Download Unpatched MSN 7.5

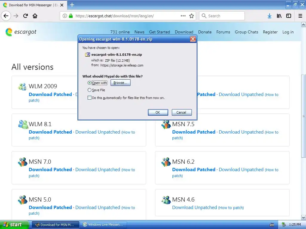[x=241, y=132]
